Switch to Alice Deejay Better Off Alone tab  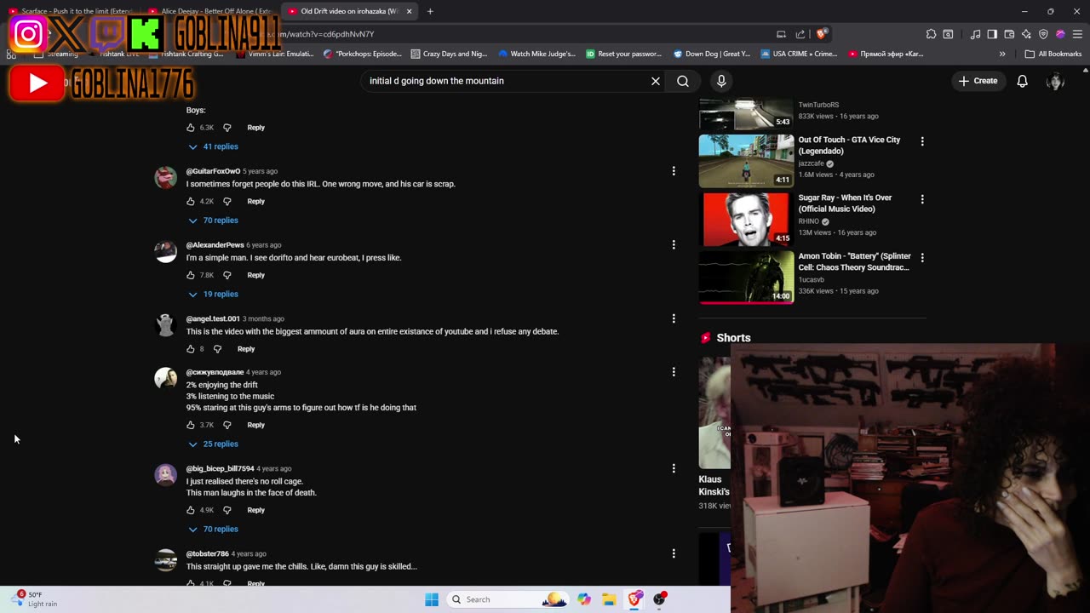tap(213, 11)
